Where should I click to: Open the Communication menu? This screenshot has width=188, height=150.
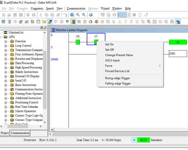point(76,8)
